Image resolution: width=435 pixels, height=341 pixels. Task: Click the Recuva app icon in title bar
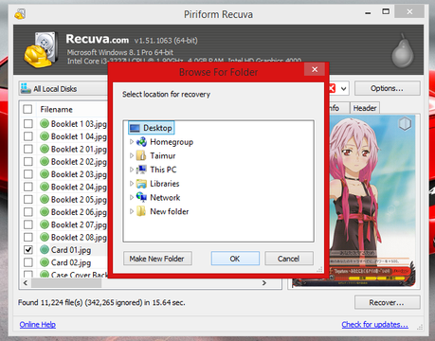tap(20, 14)
